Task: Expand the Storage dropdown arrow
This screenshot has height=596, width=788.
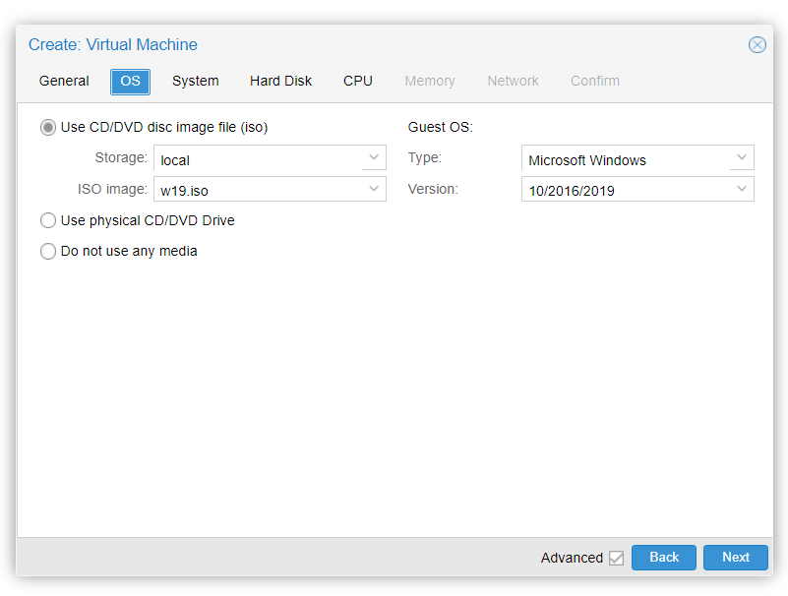Action: pos(374,157)
